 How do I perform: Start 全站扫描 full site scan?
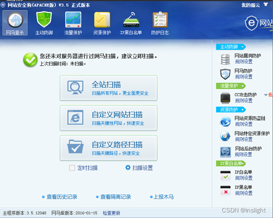[108, 88]
